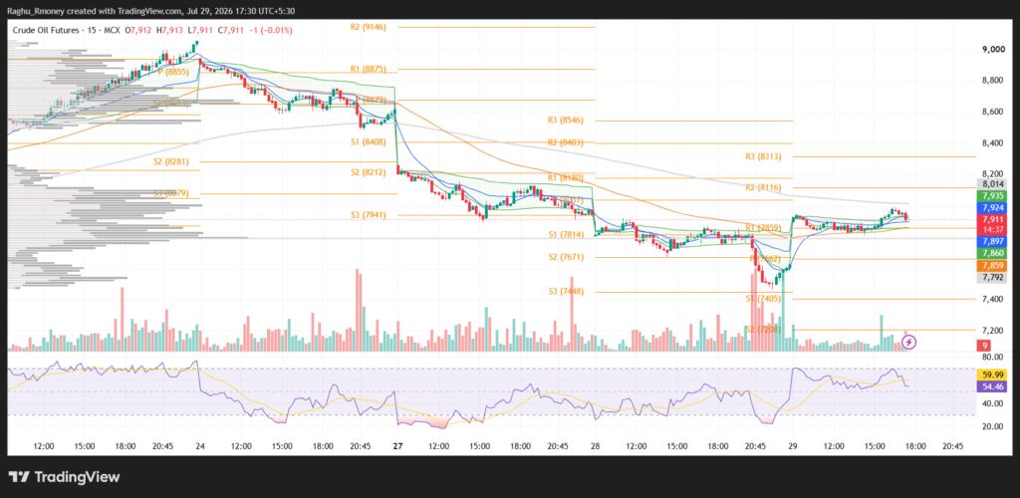
Task: Click the blue 7,924 price tag
Action: [x=993, y=208]
